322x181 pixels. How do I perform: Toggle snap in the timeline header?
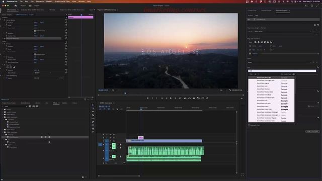(104, 109)
